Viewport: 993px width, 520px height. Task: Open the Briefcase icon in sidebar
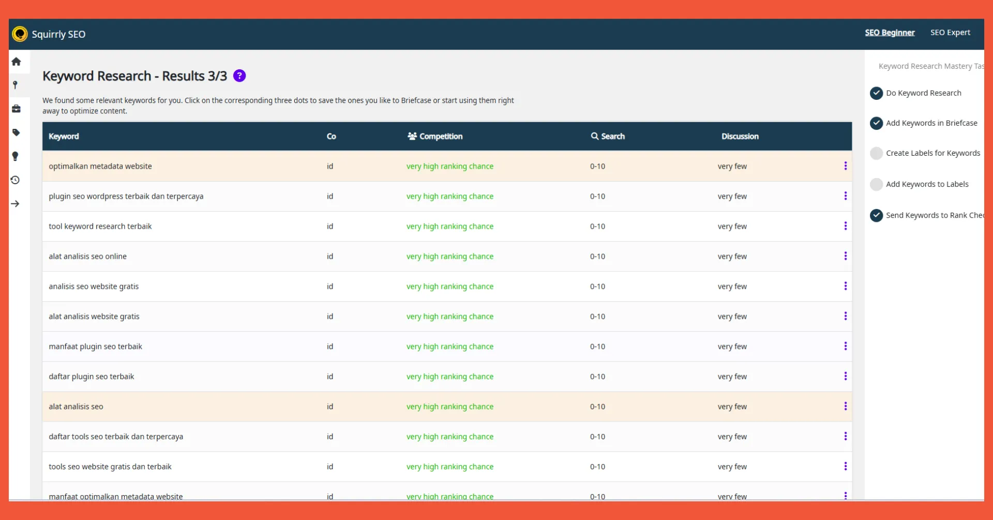click(16, 109)
